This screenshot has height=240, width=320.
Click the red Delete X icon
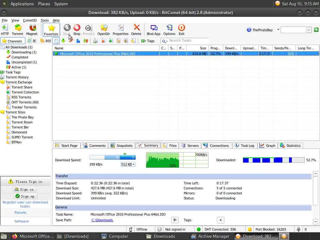(x=136, y=30)
